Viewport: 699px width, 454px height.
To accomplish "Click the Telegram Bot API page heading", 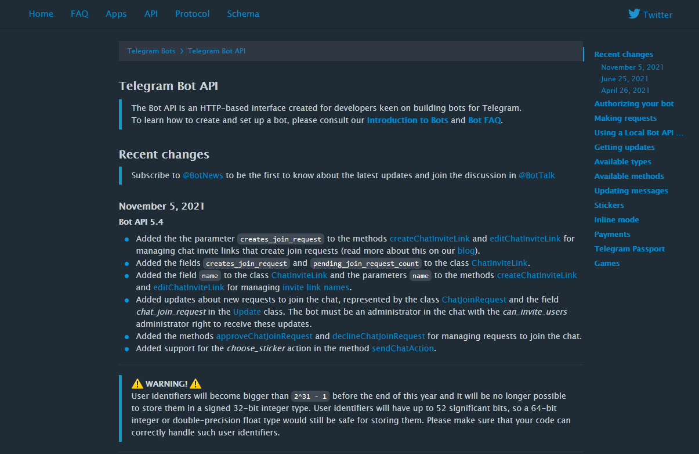I will (x=168, y=86).
